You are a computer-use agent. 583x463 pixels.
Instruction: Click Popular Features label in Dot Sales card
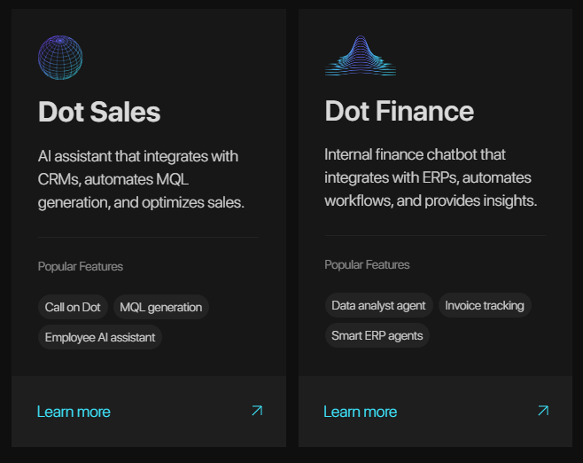click(x=81, y=266)
